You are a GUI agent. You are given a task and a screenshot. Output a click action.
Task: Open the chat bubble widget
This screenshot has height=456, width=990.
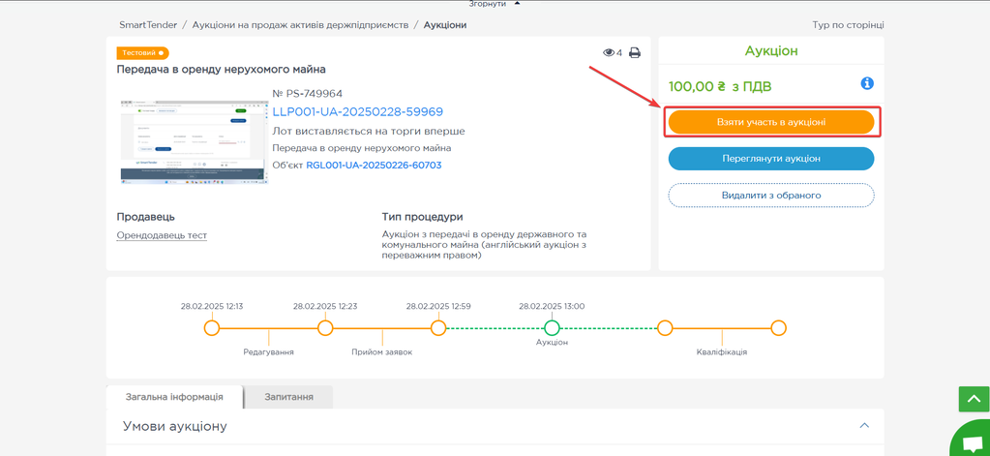pyautogui.click(x=970, y=441)
